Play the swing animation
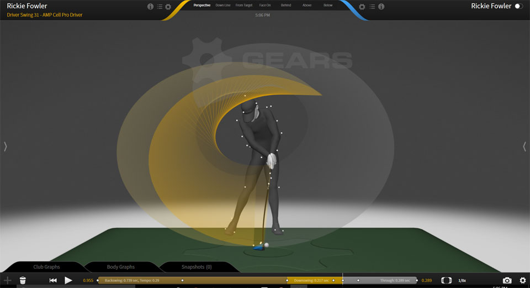The width and height of the screenshot is (530, 288). pyautogui.click(x=68, y=280)
